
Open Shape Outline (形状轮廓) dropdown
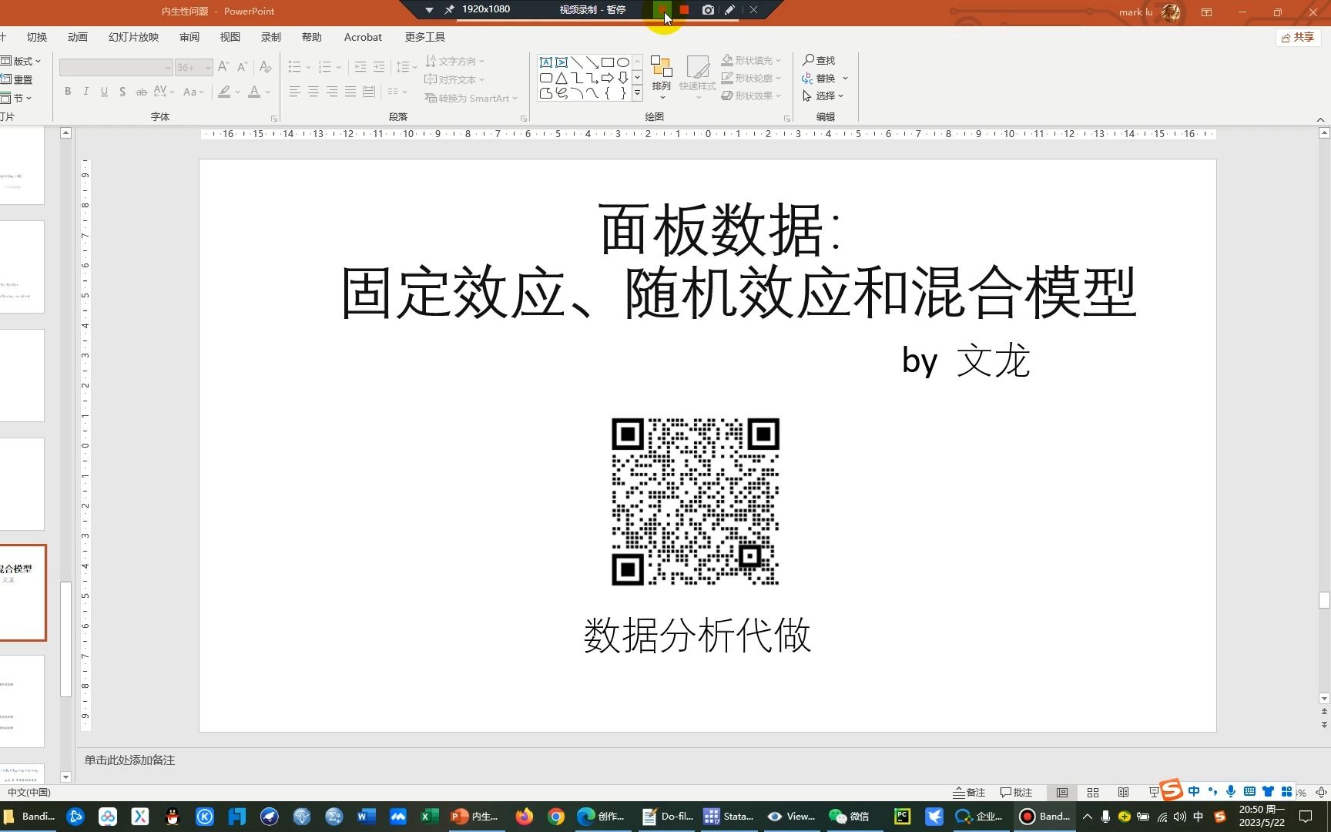point(752,78)
